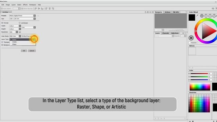Switch to the Layers tab
This screenshot has width=217, height=122.
(157, 33)
